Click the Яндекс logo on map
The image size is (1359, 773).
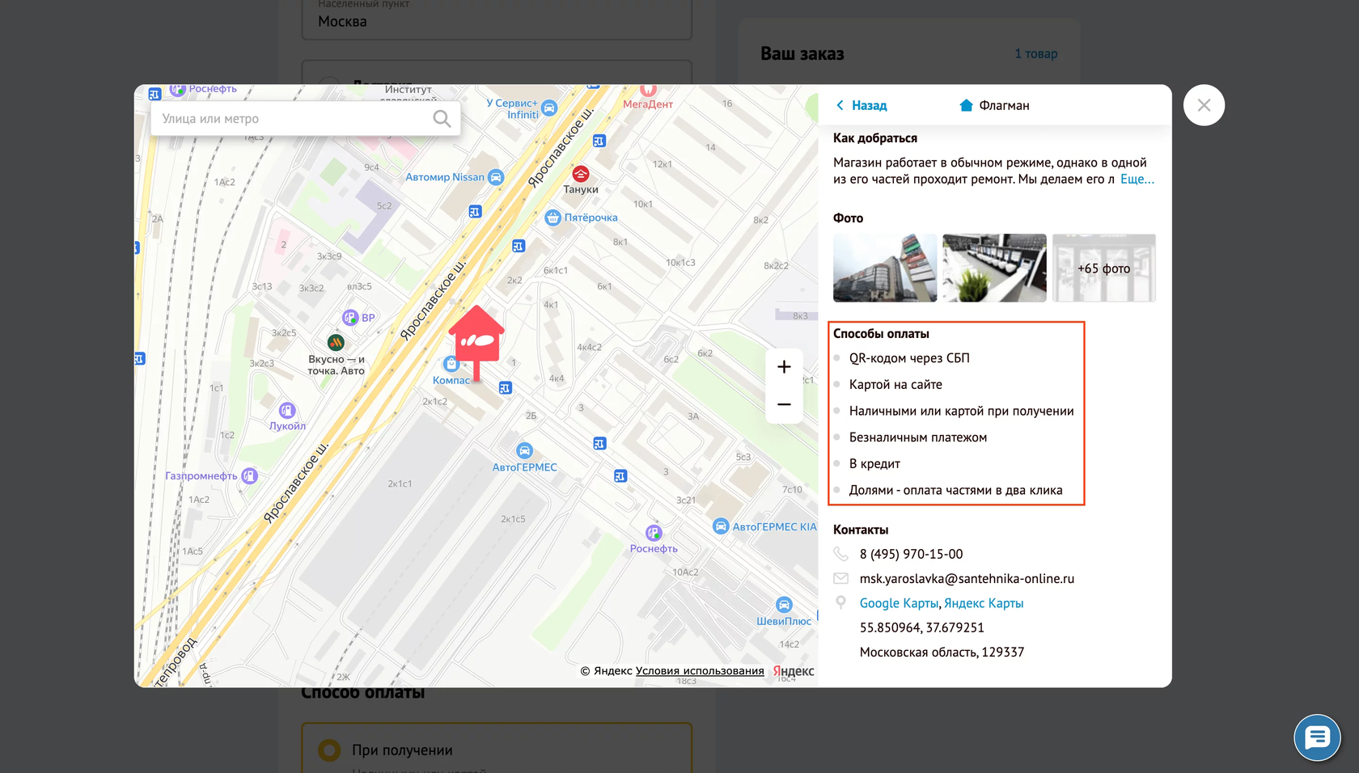tap(794, 671)
